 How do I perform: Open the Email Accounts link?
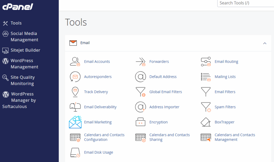[x=97, y=62]
